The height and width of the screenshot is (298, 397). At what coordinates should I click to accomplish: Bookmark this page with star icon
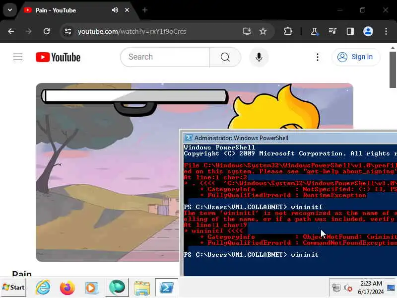263,31
